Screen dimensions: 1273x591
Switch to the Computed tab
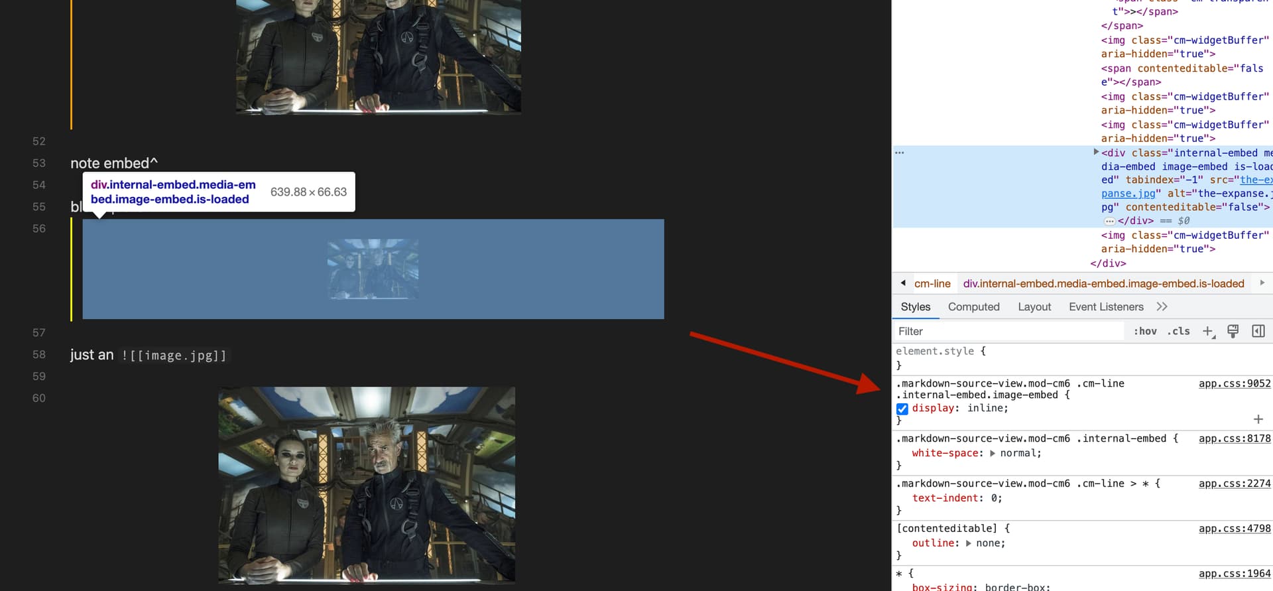pyautogui.click(x=973, y=306)
